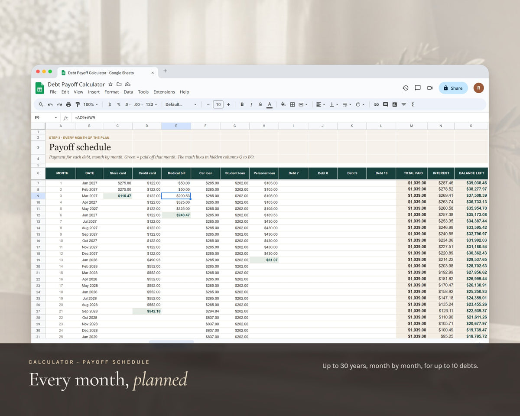Select cell containing $115.47
This screenshot has width=520, height=416.
117,196
